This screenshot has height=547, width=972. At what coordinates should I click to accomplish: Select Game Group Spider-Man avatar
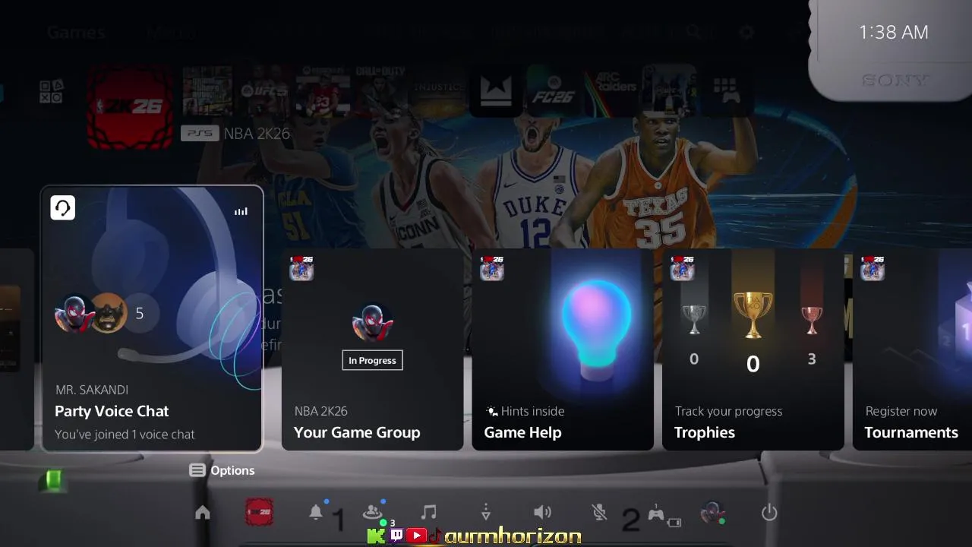[372, 324]
